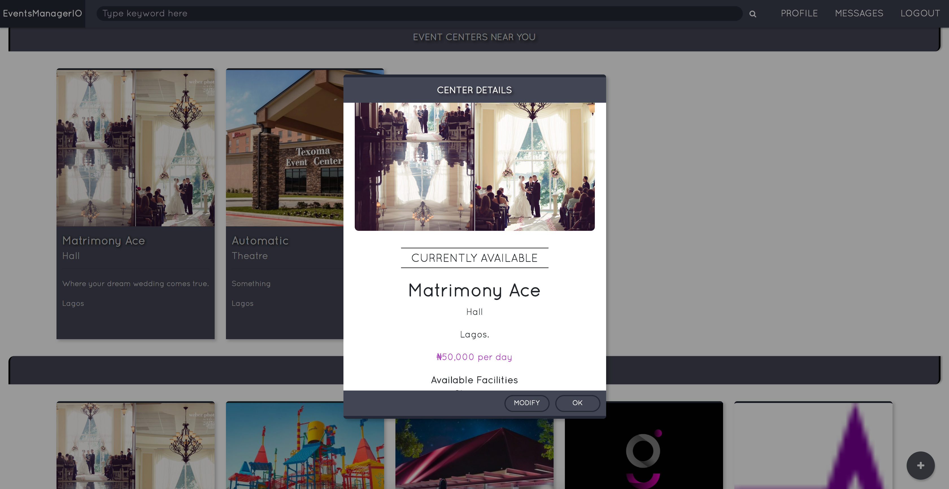Select the Matrimony Ace card image
This screenshot has height=489, width=949.
point(135,148)
